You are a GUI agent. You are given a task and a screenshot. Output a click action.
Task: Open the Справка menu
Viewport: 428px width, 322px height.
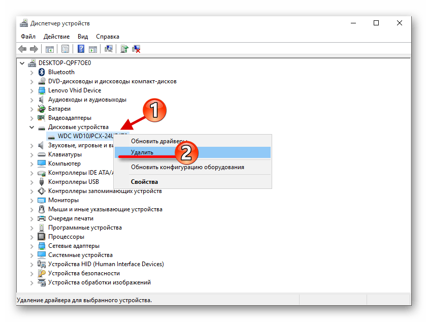[108, 37]
